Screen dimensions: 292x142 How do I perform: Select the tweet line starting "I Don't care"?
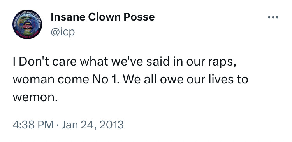(125, 62)
